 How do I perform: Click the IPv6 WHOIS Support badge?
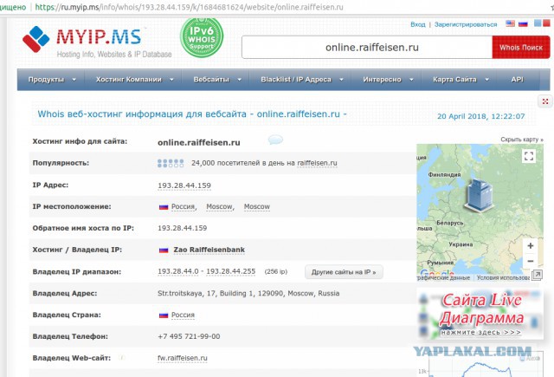point(202,37)
